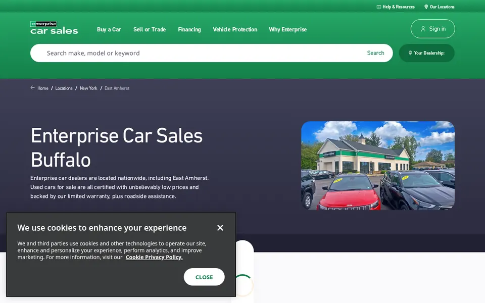Open the Vehicle Protection menu
This screenshot has width=485, height=303.
coord(235,29)
